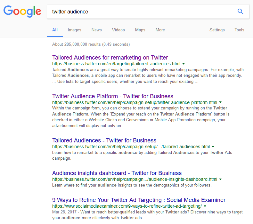
Task: Open the Maps tab
Action: tap(140, 30)
